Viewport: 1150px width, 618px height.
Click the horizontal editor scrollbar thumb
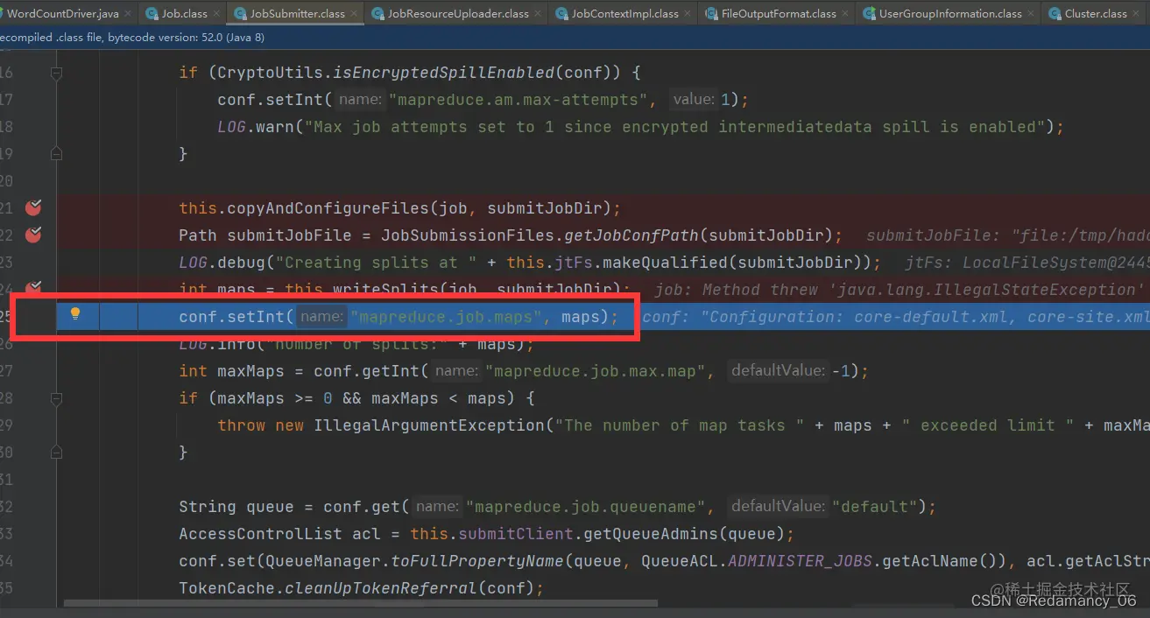point(361,602)
